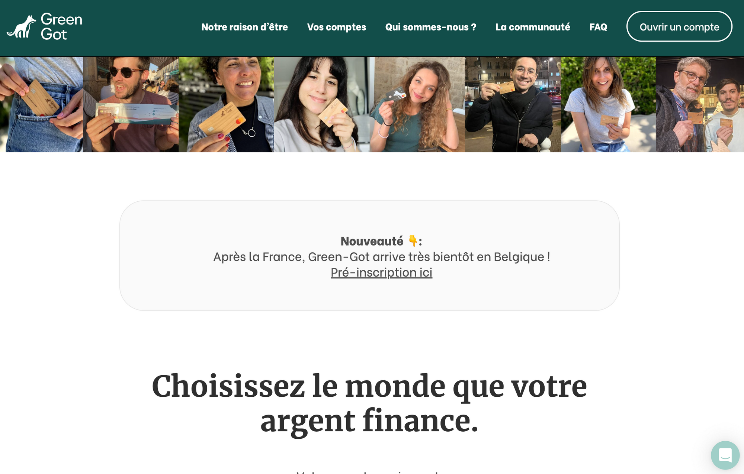Select photo of two men with cards
The width and height of the screenshot is (744, 474).
click(700, 104)
